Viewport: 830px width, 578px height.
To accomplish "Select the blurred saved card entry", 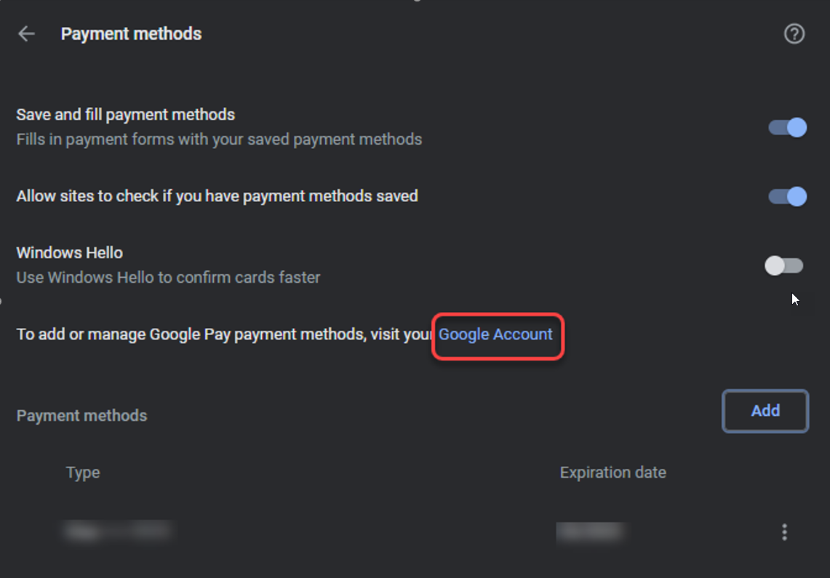I will pos(118,531).
